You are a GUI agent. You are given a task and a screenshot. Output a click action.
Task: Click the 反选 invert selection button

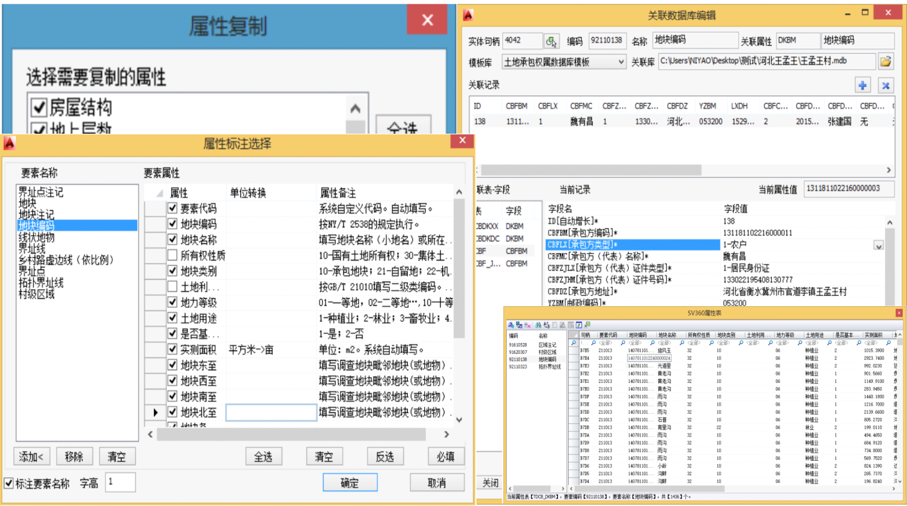(385, 456)
